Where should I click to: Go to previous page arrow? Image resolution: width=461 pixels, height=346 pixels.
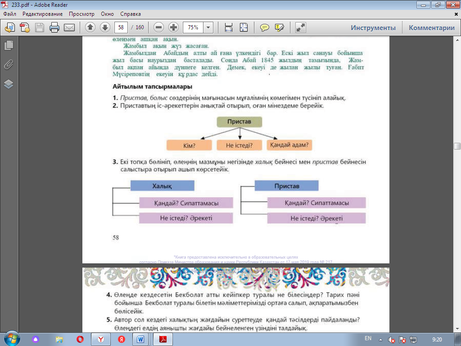tap(90, 27)
